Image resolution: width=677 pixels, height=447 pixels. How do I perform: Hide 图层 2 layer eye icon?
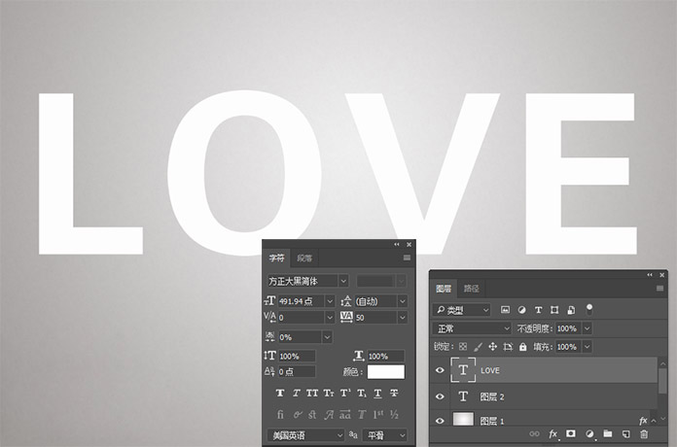coord(440,396)
